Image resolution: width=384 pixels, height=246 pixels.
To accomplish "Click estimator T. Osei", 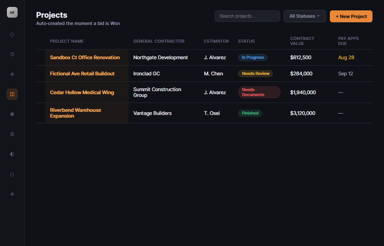I will point(212,113).
